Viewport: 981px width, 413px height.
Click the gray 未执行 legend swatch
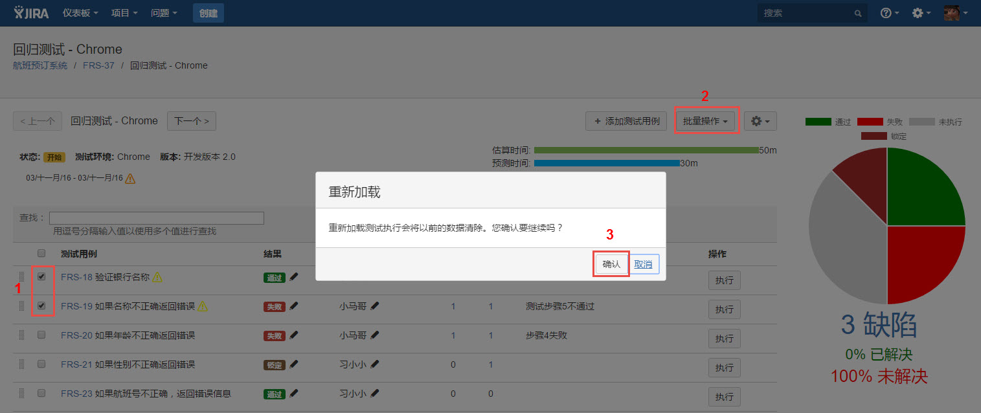pos(922,122)
